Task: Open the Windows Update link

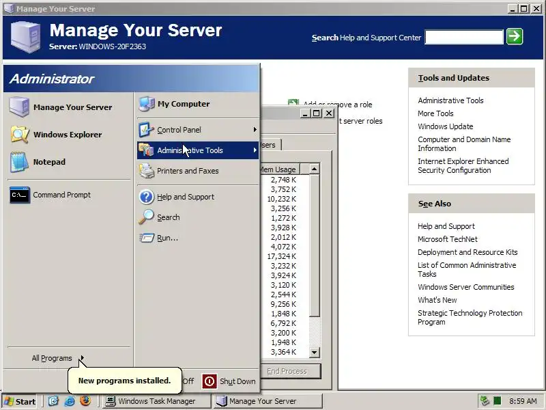Action: (x=446, y=126)
